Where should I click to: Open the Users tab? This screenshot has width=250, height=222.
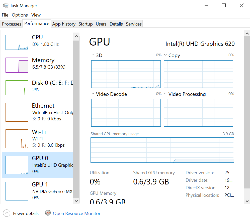point(101,24)
